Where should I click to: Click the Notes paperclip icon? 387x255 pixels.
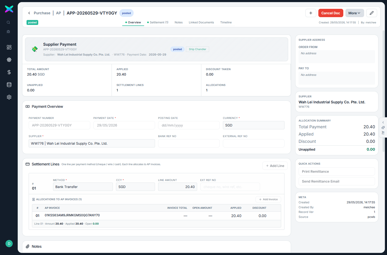click(28, 246)
